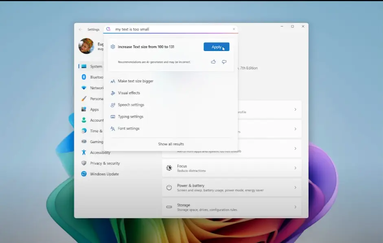Click the Power icon
The height and width of the screenshot is (243, 383).
169,188
